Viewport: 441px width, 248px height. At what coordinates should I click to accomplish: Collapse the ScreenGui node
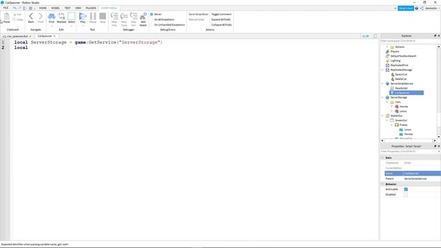[x=387, y=121]
